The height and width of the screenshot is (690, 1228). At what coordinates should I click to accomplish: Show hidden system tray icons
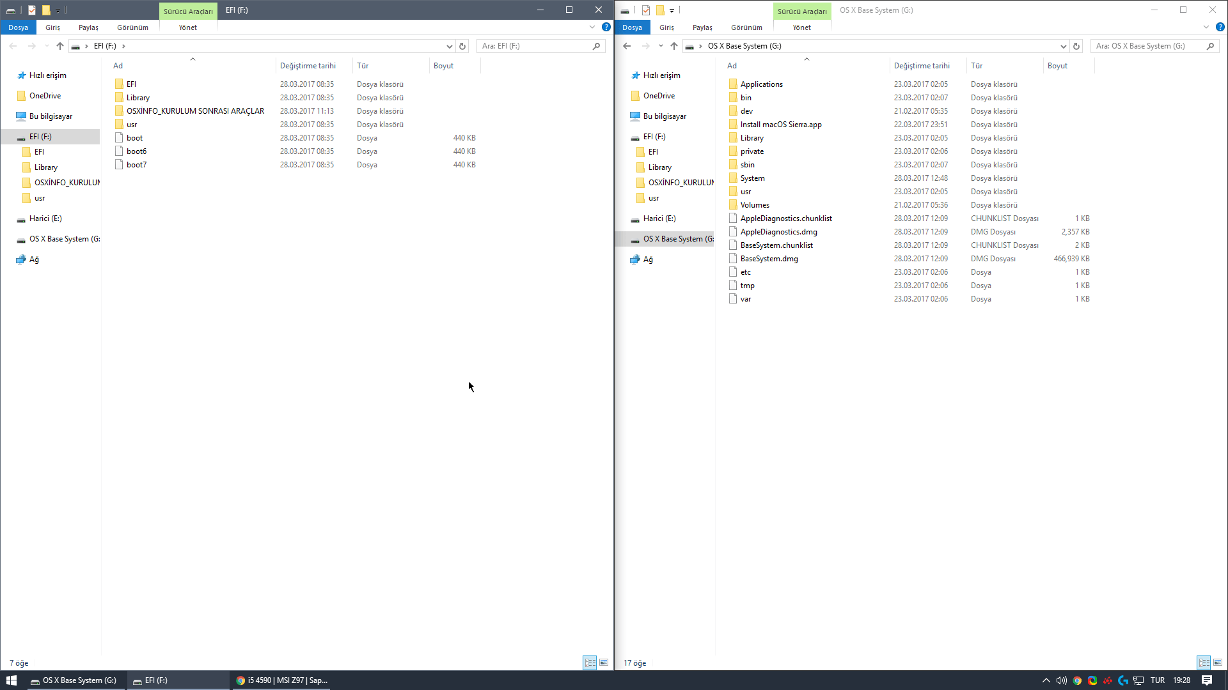tap(1046, 680)
